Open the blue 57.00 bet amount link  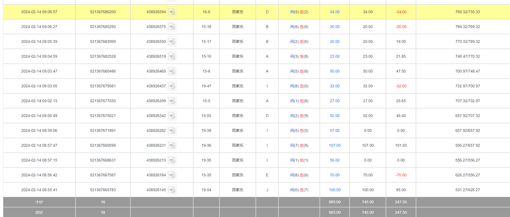(335, 130)
